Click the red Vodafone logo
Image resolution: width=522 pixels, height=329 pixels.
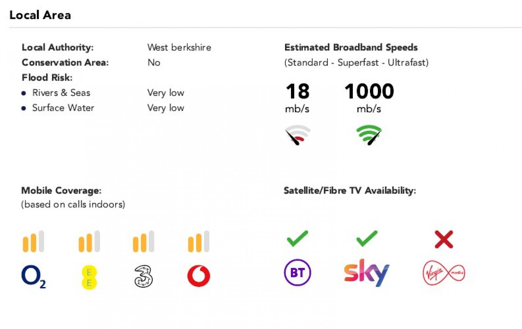click(199, 276)
